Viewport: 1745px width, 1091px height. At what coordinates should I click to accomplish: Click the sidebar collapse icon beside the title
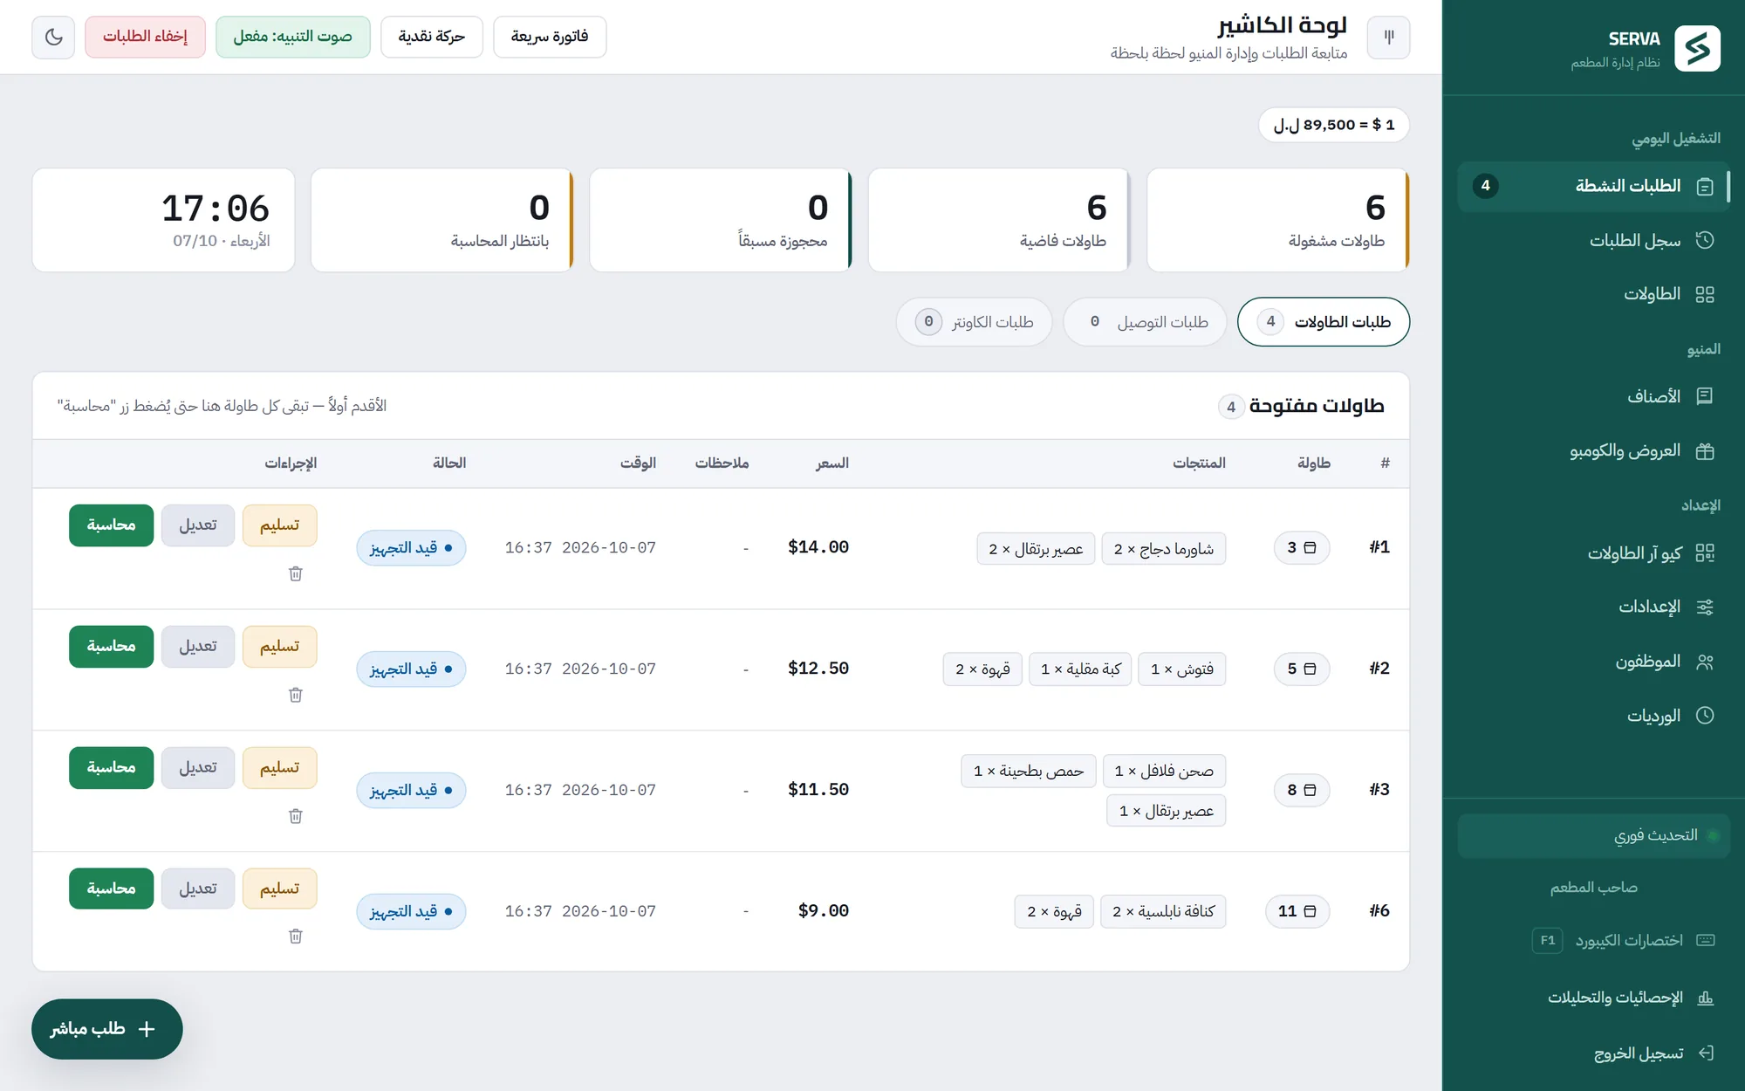(x=1388, y=37)
